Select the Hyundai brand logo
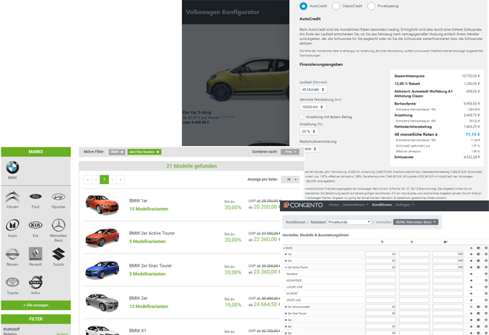 (x=58, y=197)
